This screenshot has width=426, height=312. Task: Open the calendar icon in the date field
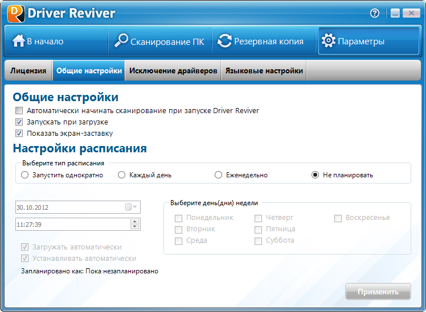[x=128, y=207]
